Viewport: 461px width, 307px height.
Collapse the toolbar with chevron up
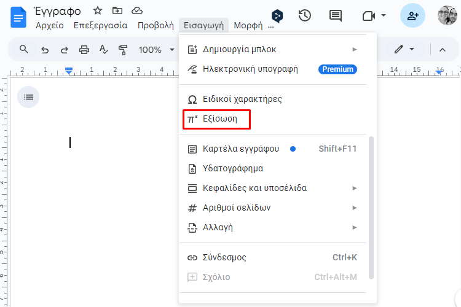pos(443,50)
